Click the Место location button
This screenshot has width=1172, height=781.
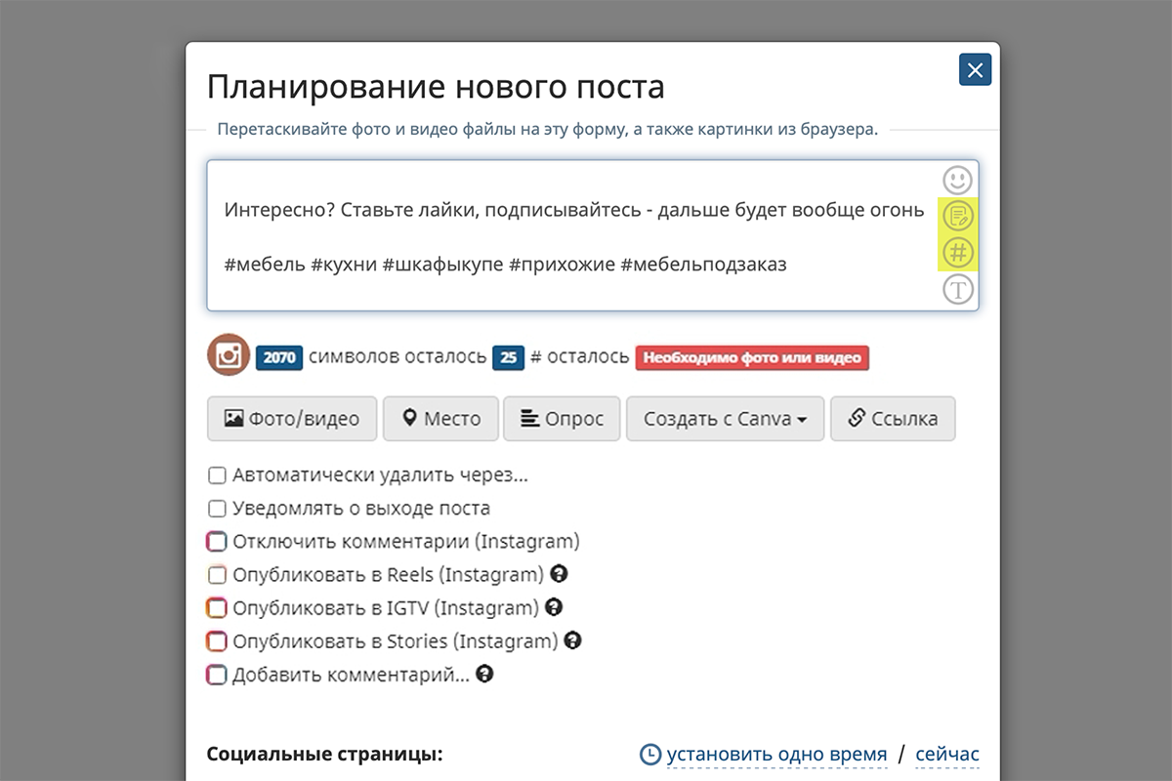point(440,419)
